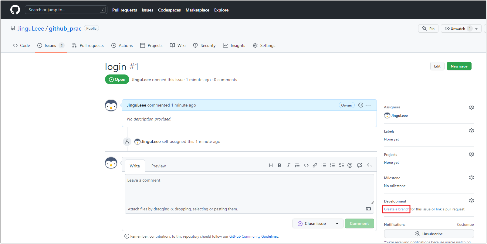Insert a numbered list icon
The height and width of the screenshot is (244, 487).
click(333, 165)
